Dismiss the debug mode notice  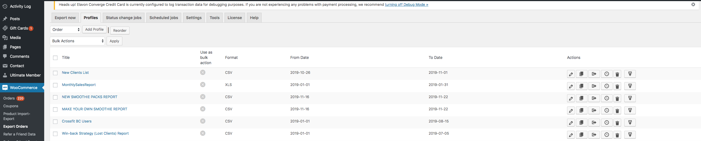(693, 4)
